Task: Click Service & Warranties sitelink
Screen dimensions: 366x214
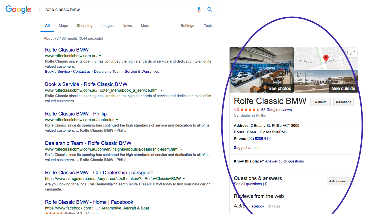Action: point(142,71)
